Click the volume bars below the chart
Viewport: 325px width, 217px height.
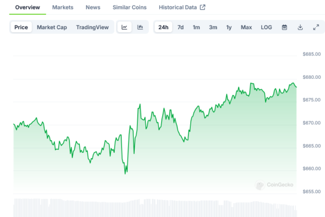click(x=153, y=207)
